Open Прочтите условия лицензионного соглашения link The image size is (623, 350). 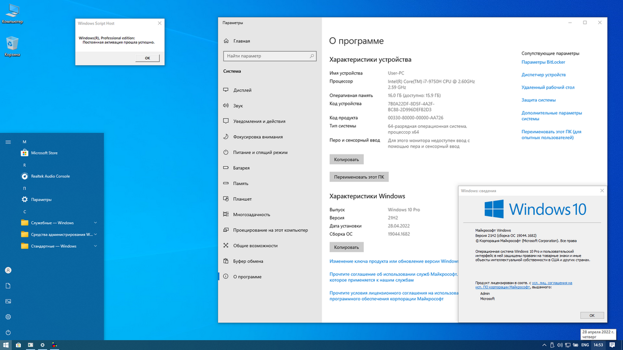coord(394,296)
